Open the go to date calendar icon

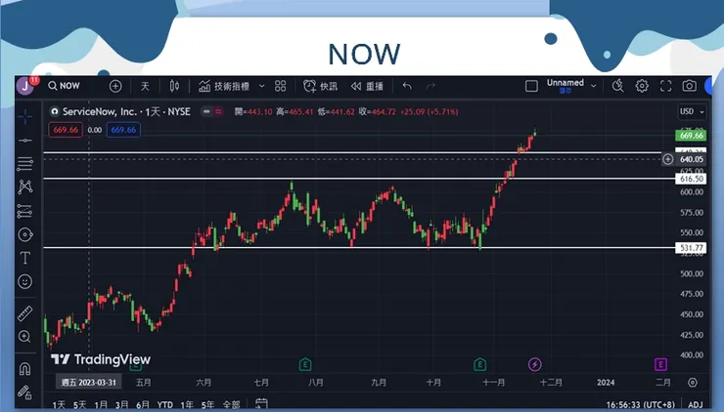261,404
